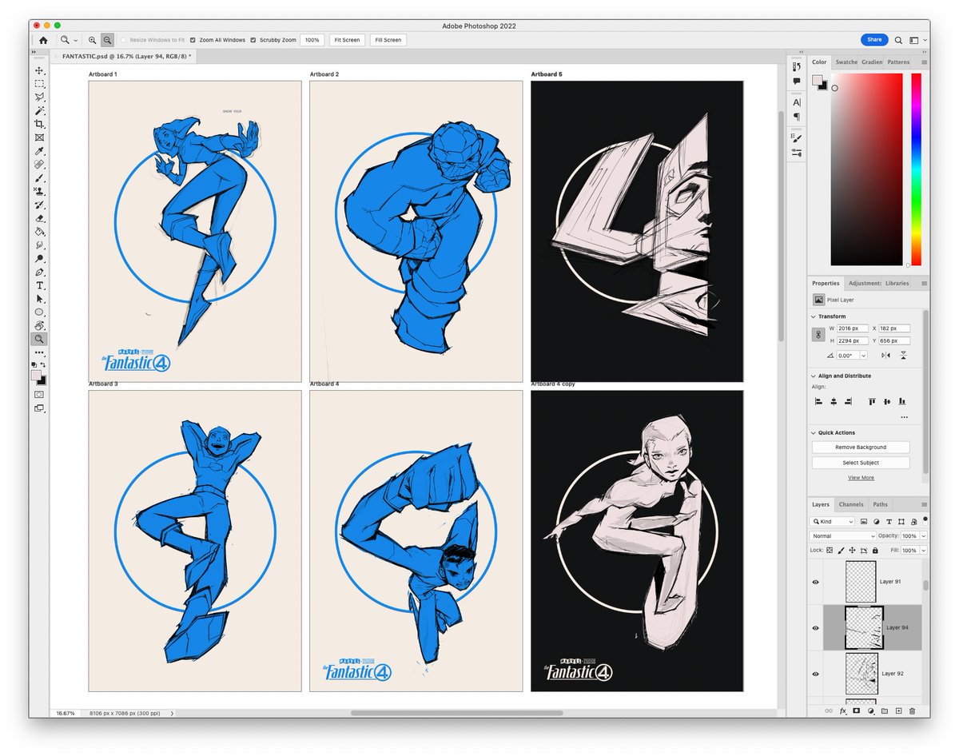Align top edges in Properties panel
Image resolution: width=959 pixels, height=756 pixels.
click(872, 401)
